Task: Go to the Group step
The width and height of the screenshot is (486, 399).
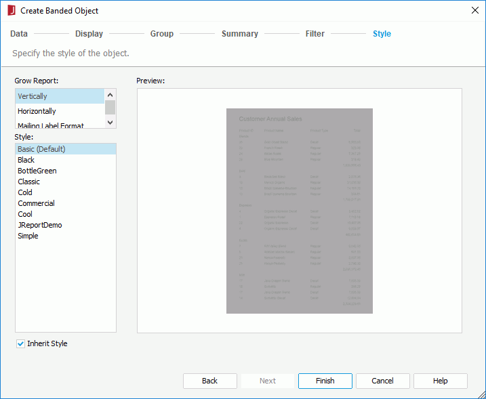Action: click(162, 33)
